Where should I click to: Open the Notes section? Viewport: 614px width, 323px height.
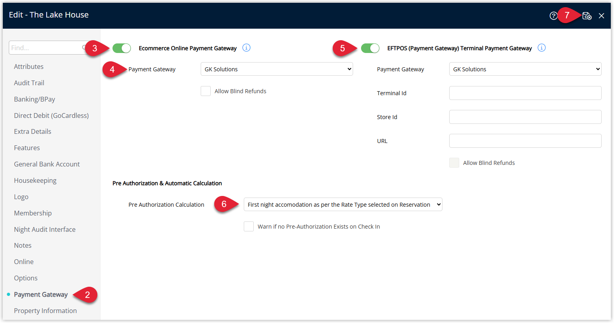tap(23, 245)
